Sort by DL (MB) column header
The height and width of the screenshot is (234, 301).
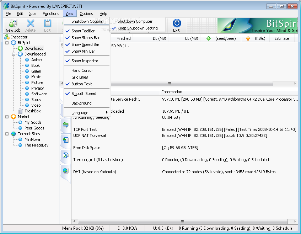point(151,38)
